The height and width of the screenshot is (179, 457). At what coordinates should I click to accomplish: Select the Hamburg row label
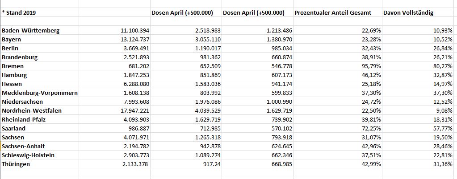14,75
